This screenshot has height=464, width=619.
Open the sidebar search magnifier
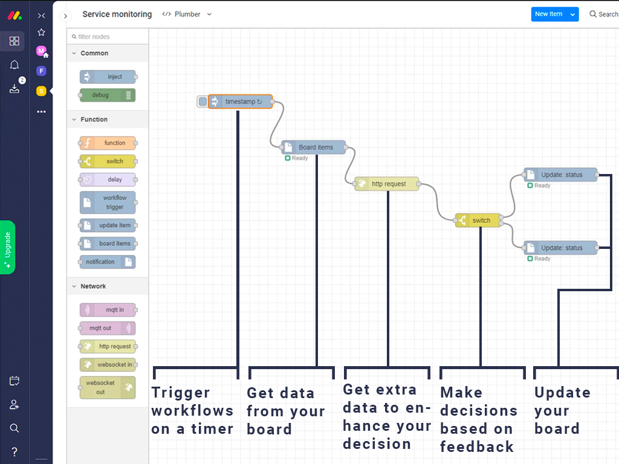coord(15,428)
